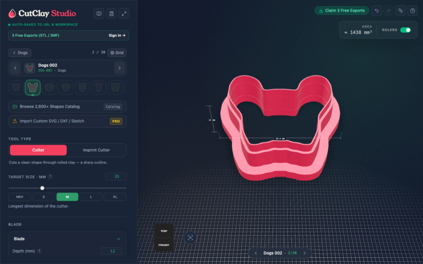
Task: Select the seventh dog thumbnail in the shape strip
Action: pyautogui.click(x=115, y=87)
